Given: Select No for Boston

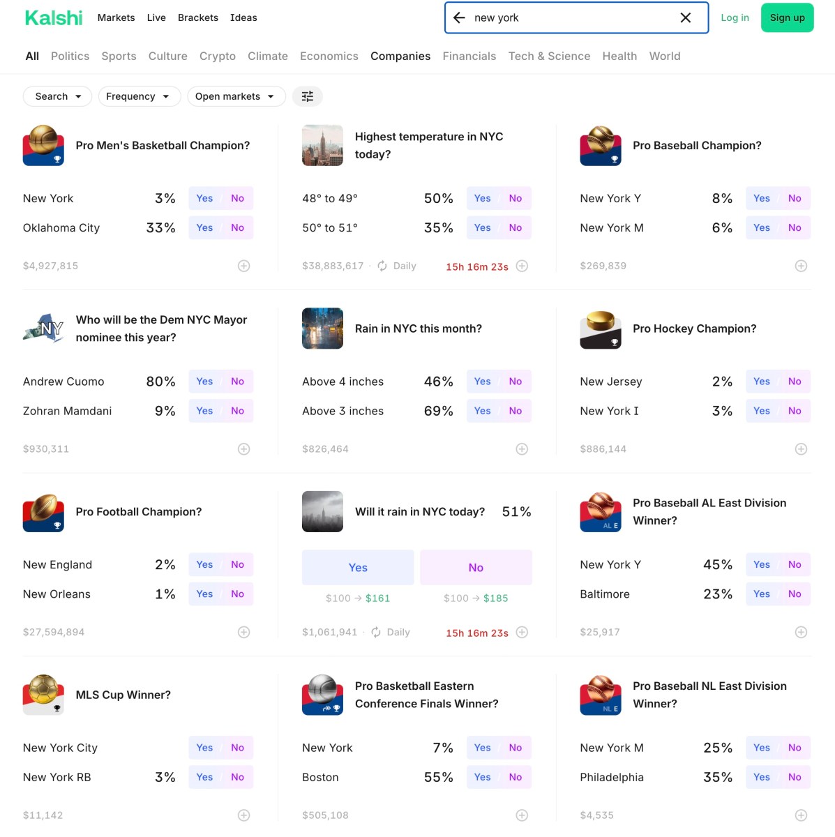Looking at the screenshot, I should click(x=516, y=777).
